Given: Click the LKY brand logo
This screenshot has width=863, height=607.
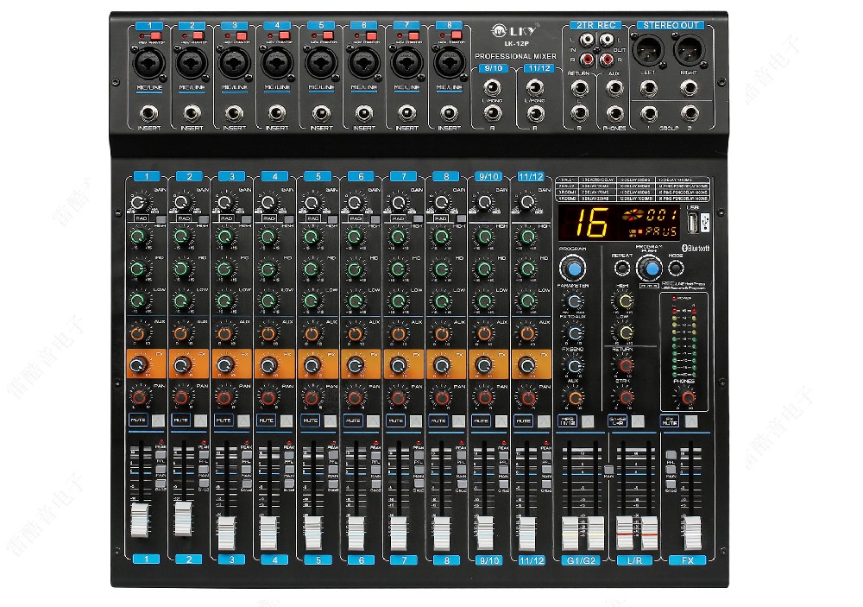Looking at the screenshot, I should tap(514, 31).
